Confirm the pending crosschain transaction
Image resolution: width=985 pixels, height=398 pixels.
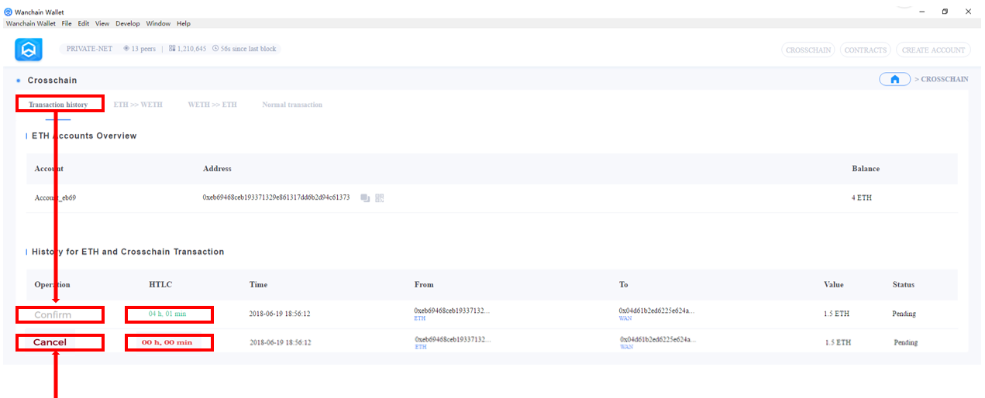[x=53, y=315]
